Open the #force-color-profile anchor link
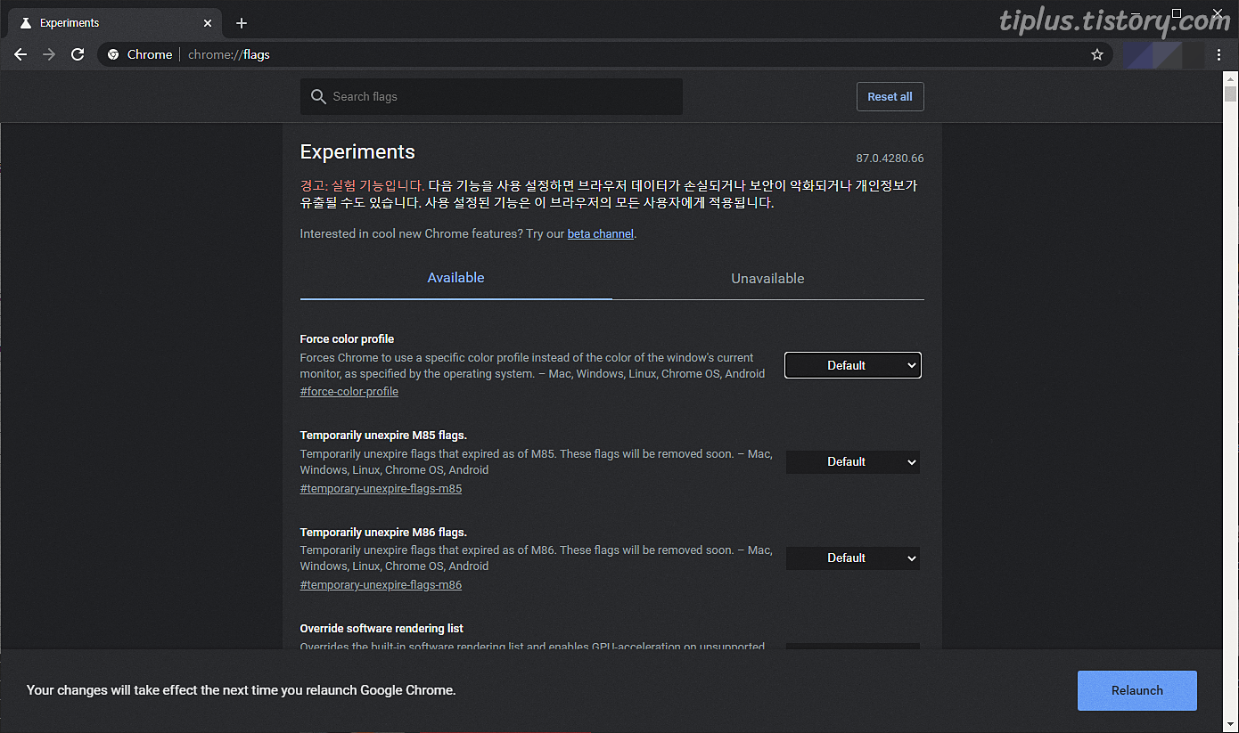This screenshot has height=733, width=1239. 349,392
